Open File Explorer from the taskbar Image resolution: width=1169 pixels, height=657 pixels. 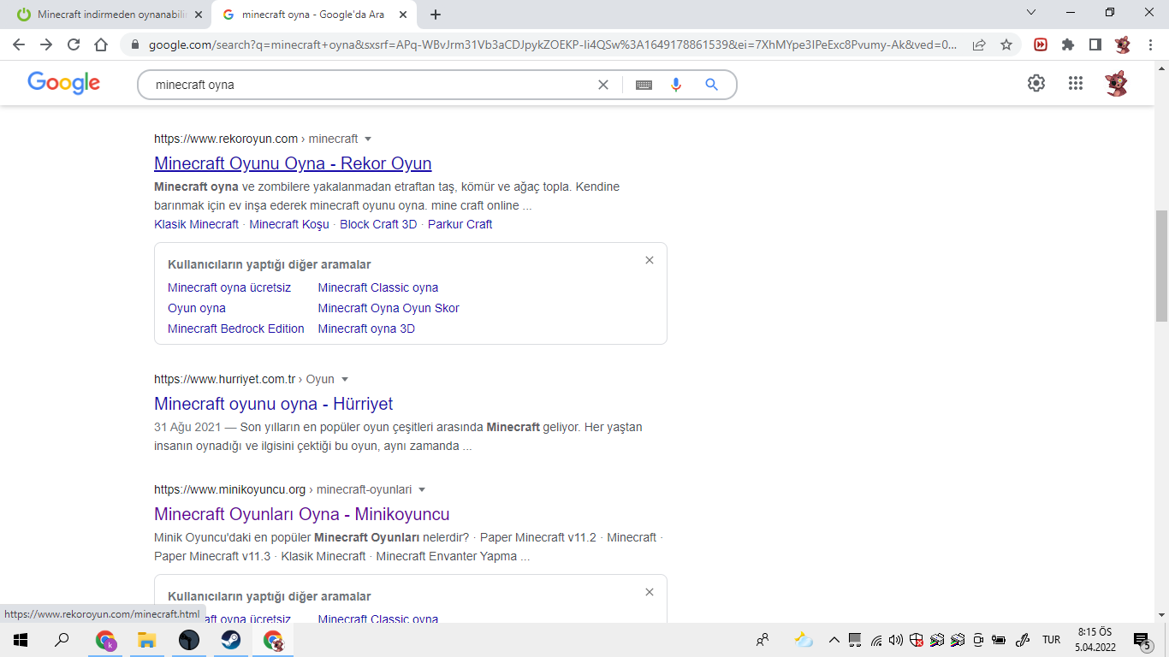click(147, 640)
